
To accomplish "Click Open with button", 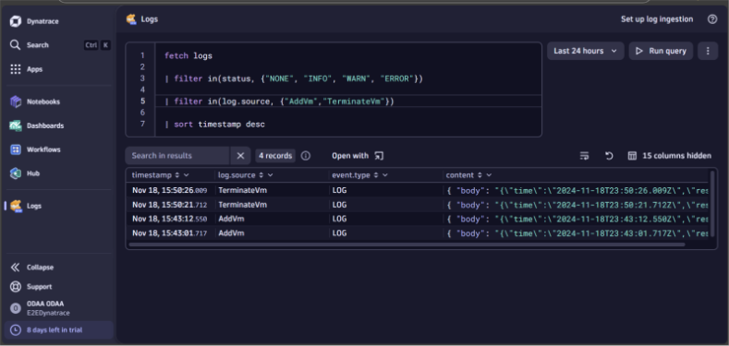I will tap(358, 156).
